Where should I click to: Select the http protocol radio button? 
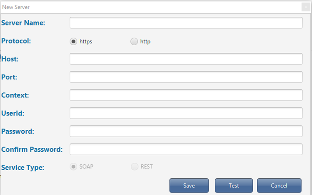click(134, 42)
